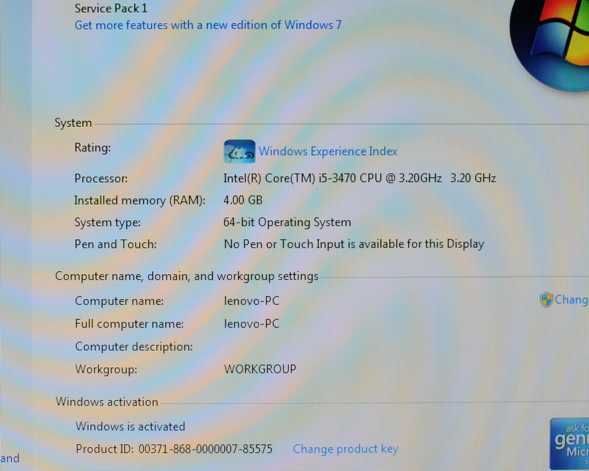Click the 'Service Pack 1' text
This screenshot has height=471, width=589.
(x=111, y=8)
